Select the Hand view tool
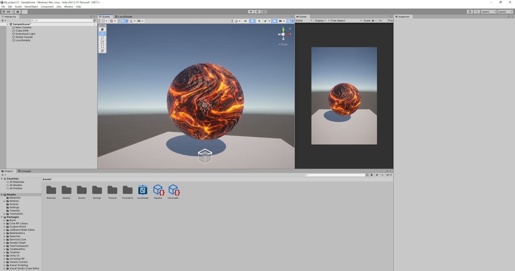The width and height of the screenshot is (515, 271). pyautogui.click(x=102, y=29)
